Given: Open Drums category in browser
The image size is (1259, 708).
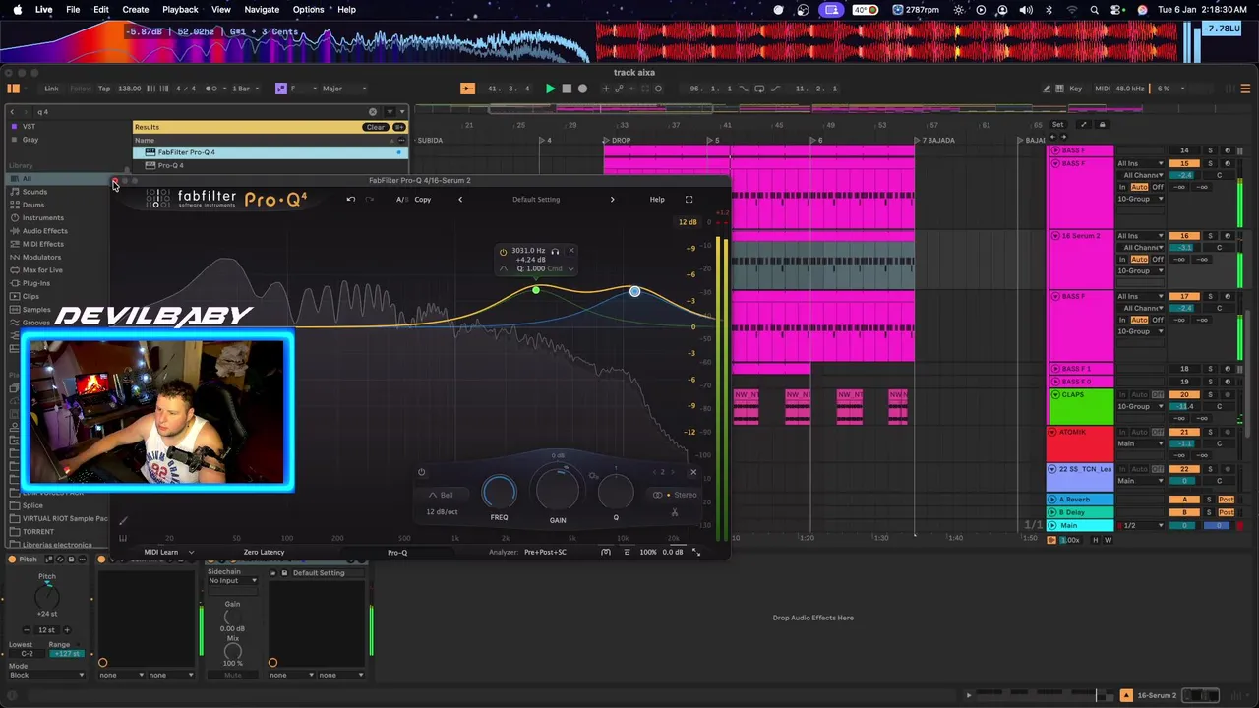Looking at the screenshot, I should click(33, 205).
